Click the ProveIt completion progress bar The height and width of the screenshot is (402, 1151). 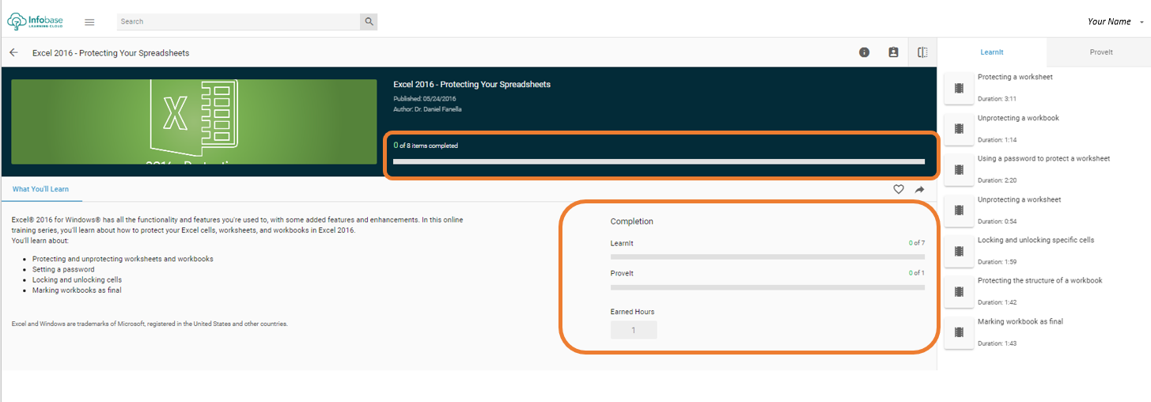[x=767, y=287]
